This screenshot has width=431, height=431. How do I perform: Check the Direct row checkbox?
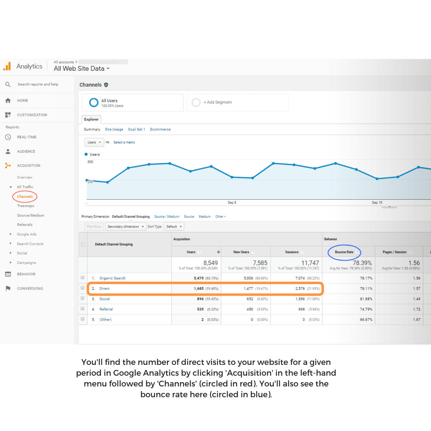(83, 288)
